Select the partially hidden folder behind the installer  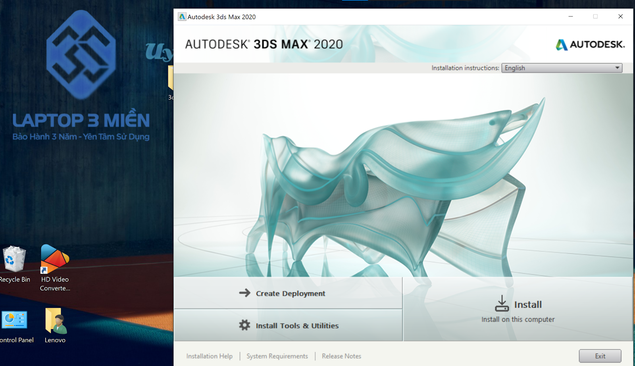pyautogui.click(x=171, y=77)
